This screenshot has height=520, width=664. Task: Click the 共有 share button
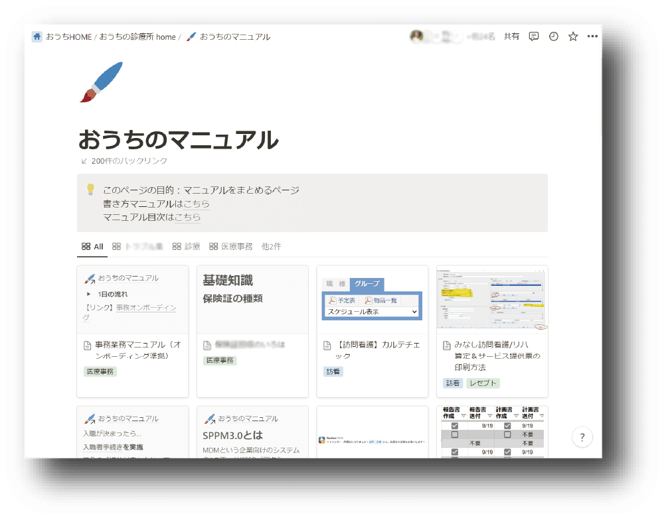coord(512,36)
